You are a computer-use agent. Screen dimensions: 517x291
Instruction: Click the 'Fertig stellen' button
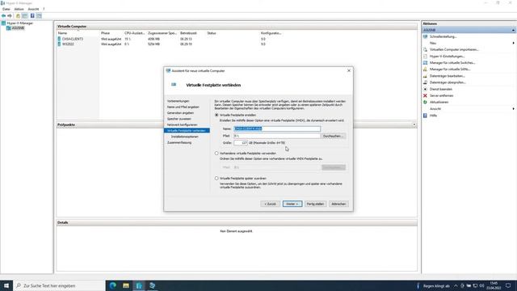pos(315,204)
